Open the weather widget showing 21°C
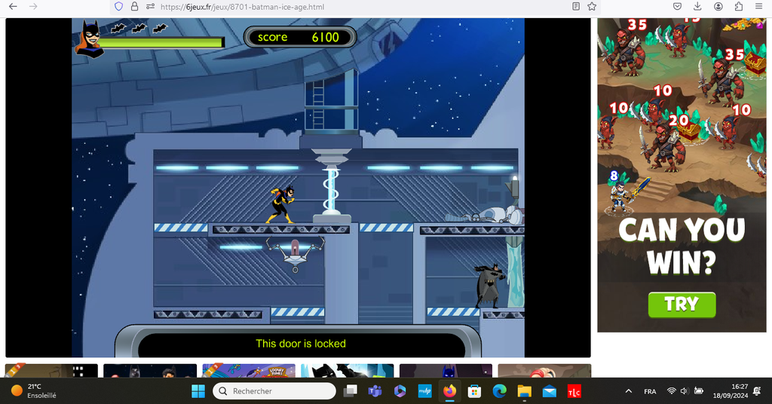This screenshot has width=772, height=404. point(35,390)
